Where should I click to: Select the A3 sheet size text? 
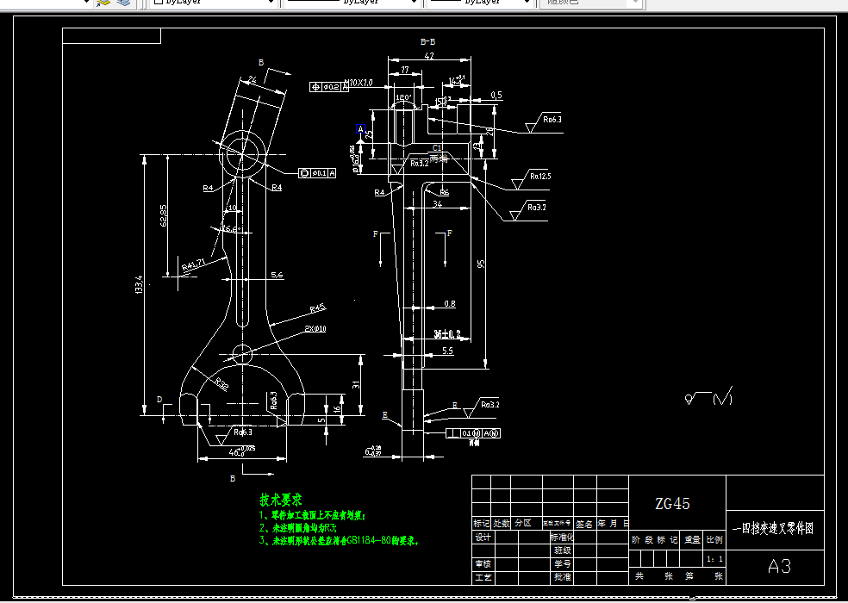pos(782,564)
